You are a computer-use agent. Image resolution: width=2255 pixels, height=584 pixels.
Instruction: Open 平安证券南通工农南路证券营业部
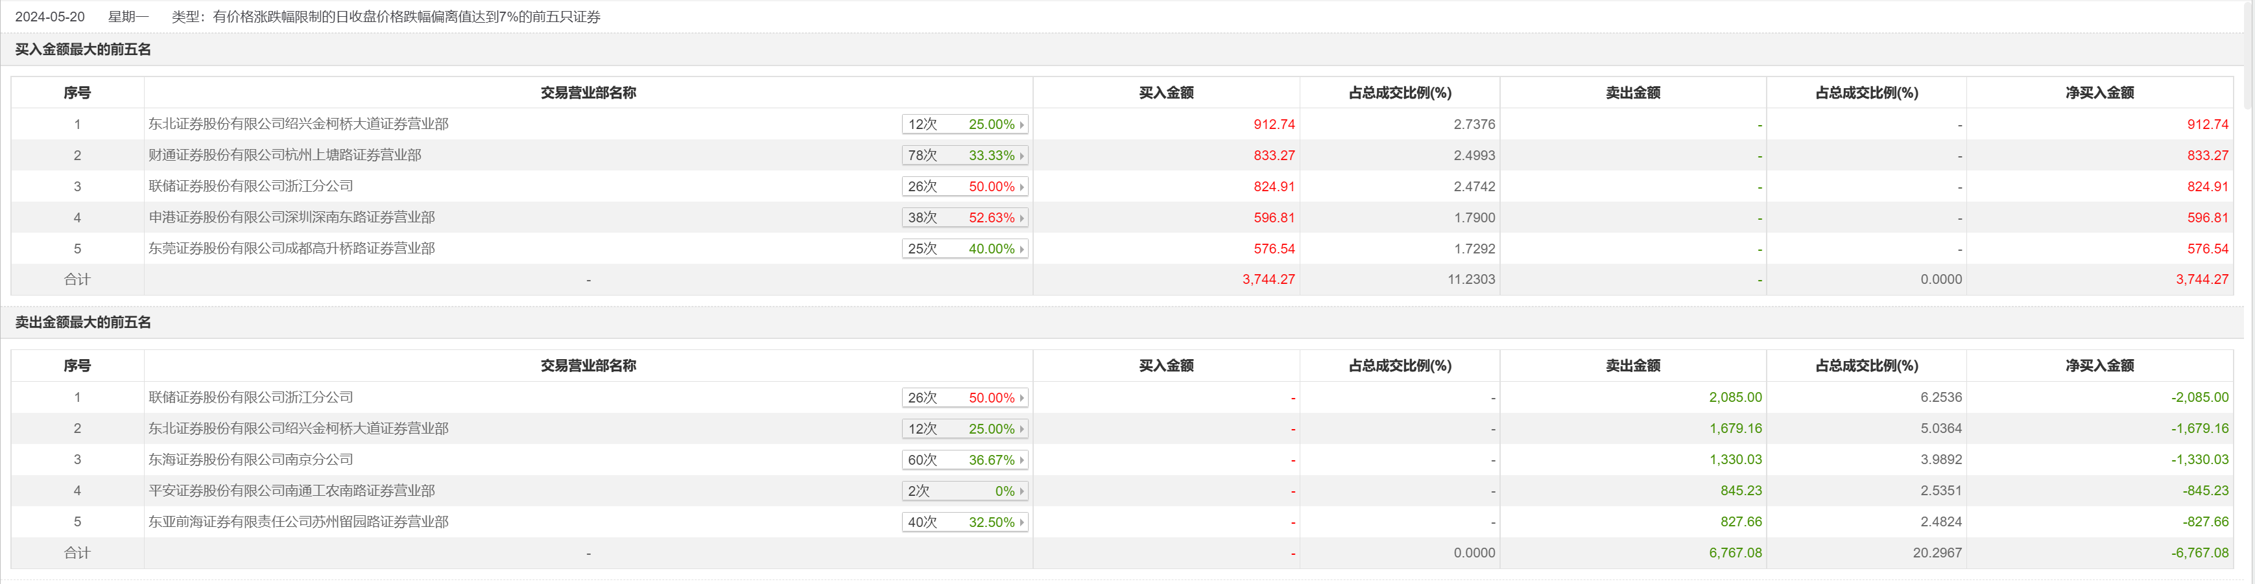tap(291, 491)
